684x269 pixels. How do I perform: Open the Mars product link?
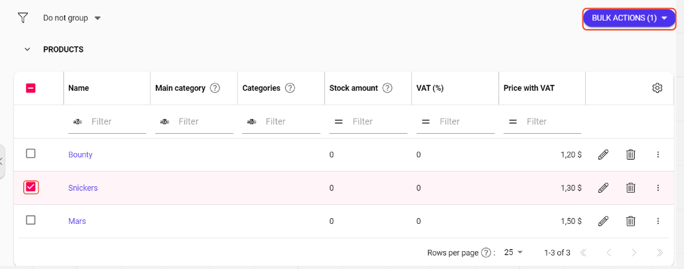pyautogui.click(x=77, y=221)
